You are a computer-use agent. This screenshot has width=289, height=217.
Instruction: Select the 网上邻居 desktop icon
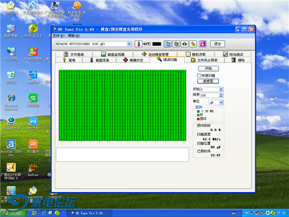point(11,54)
